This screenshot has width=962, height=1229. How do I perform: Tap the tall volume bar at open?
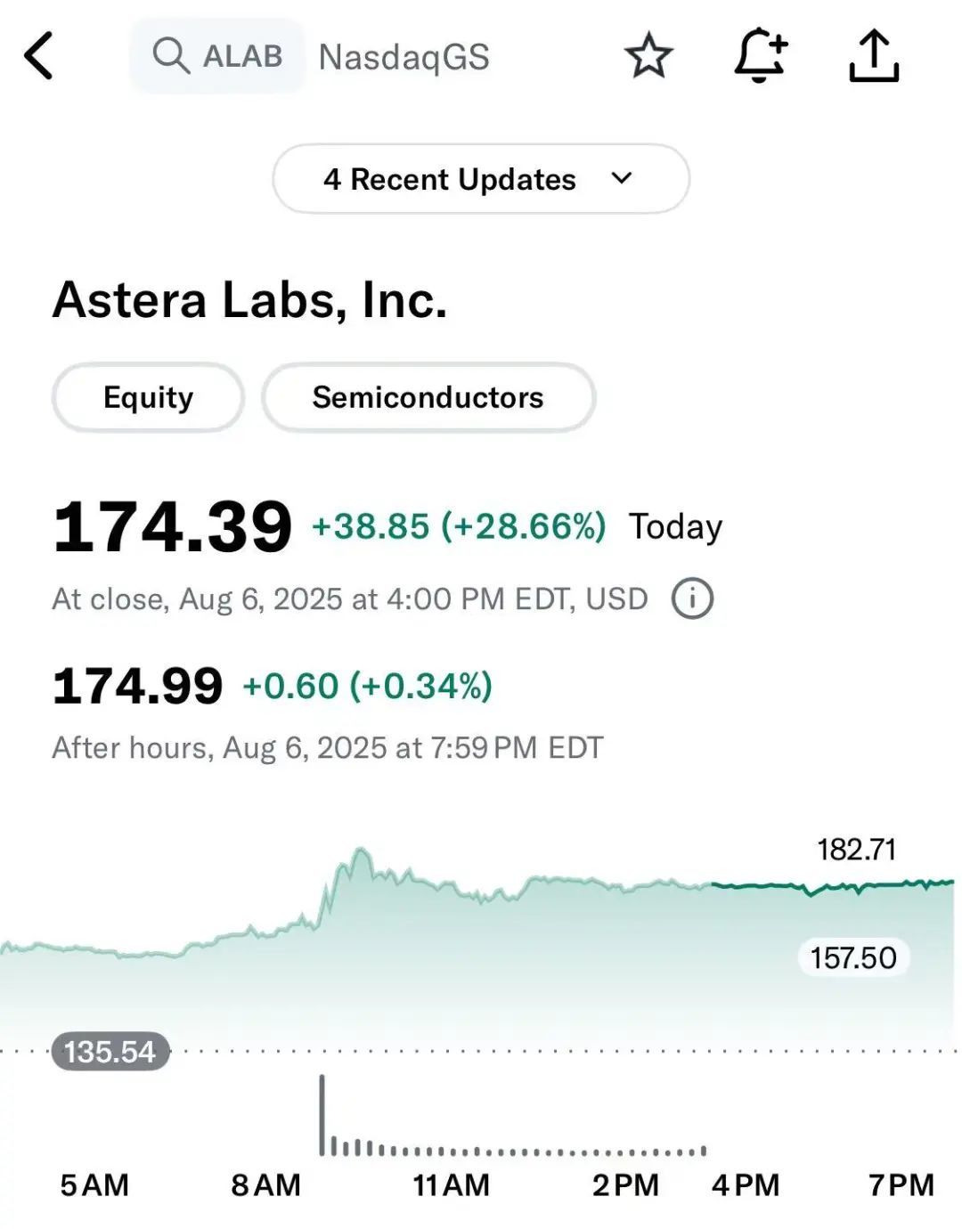tap(322, 1115)
